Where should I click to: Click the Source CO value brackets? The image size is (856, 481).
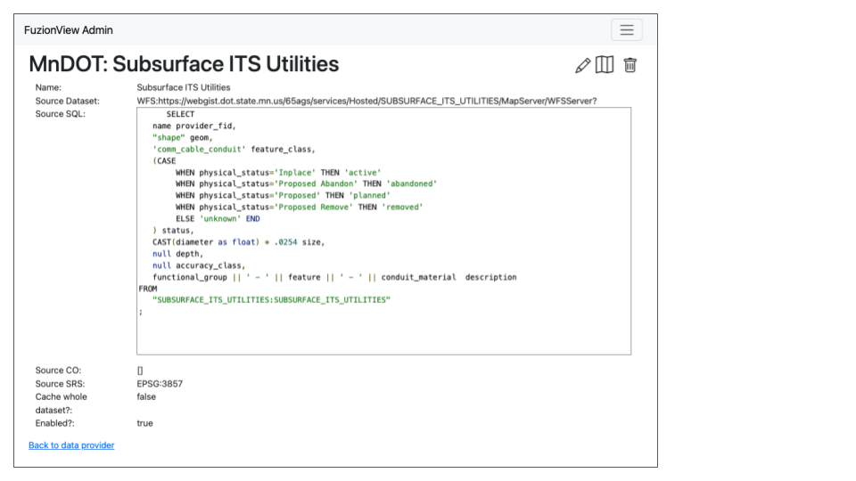point(140,371)
